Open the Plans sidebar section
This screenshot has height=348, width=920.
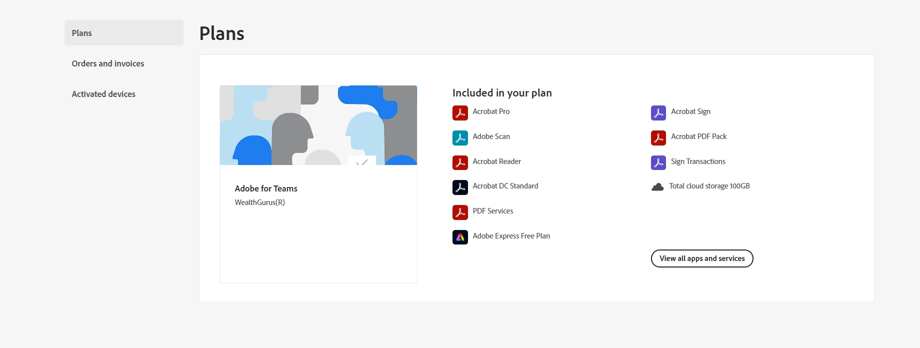124,33
